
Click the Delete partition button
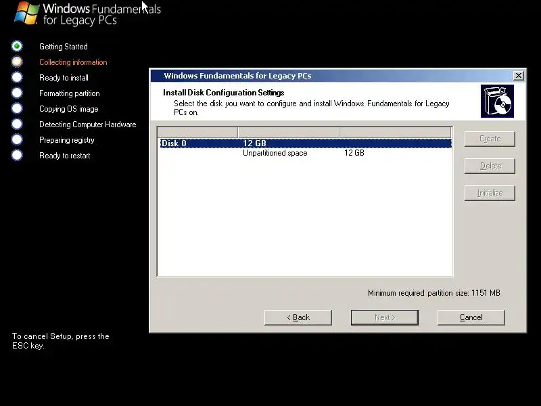[490, 166]
